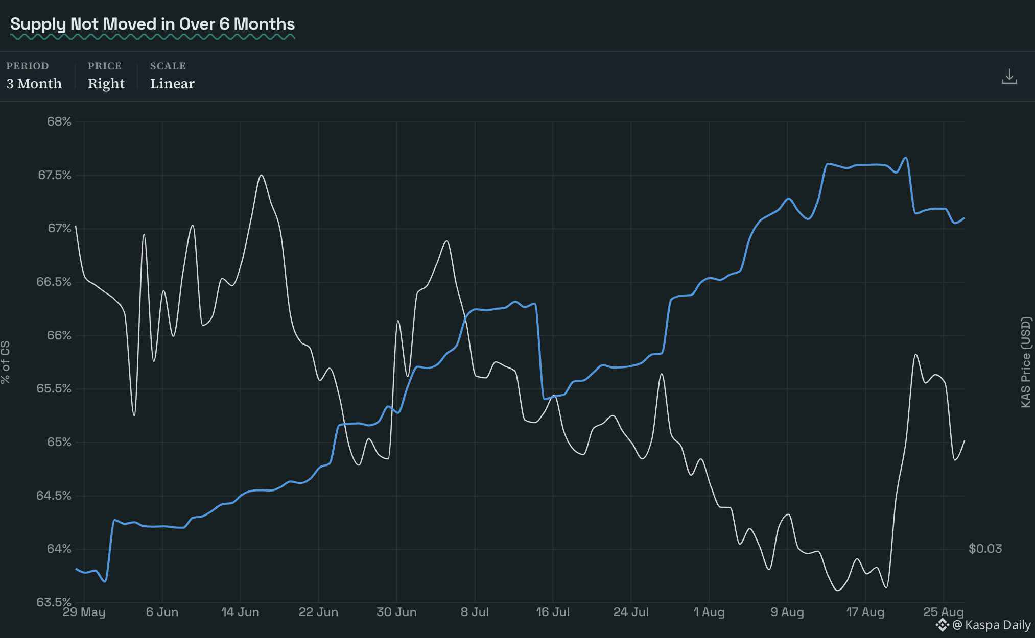Click the 14 Jun date label

[240, 612]
